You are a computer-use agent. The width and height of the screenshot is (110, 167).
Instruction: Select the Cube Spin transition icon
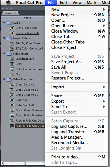click(12, 100)
